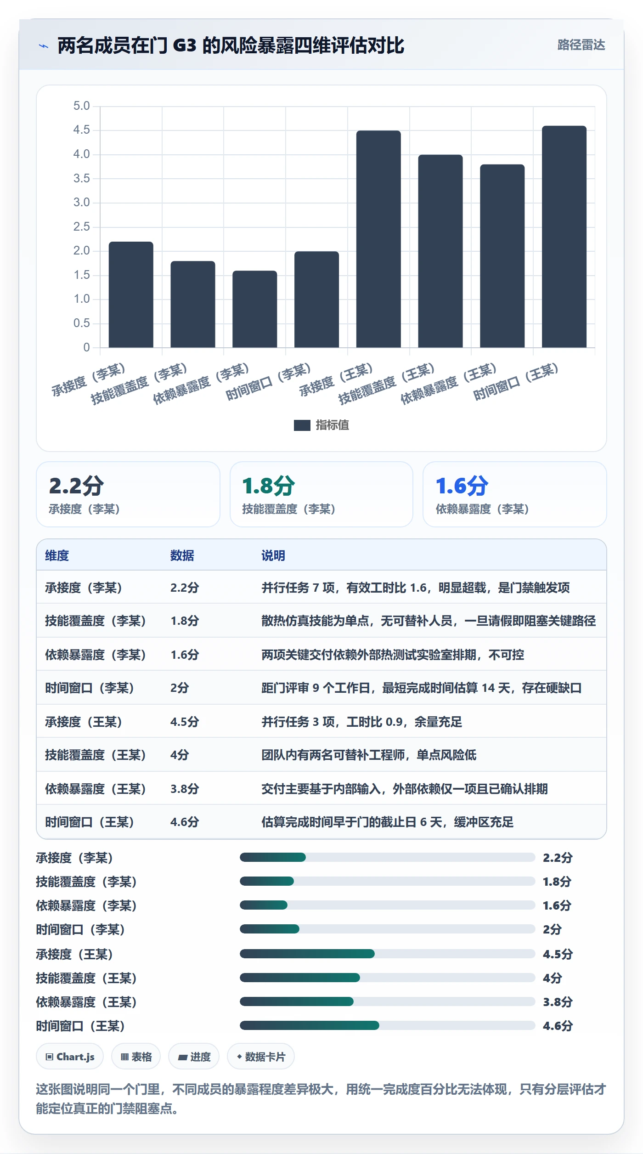Select the 进度 tag chip
This screenshot has width=643, height=1154.
[194, 1057]
